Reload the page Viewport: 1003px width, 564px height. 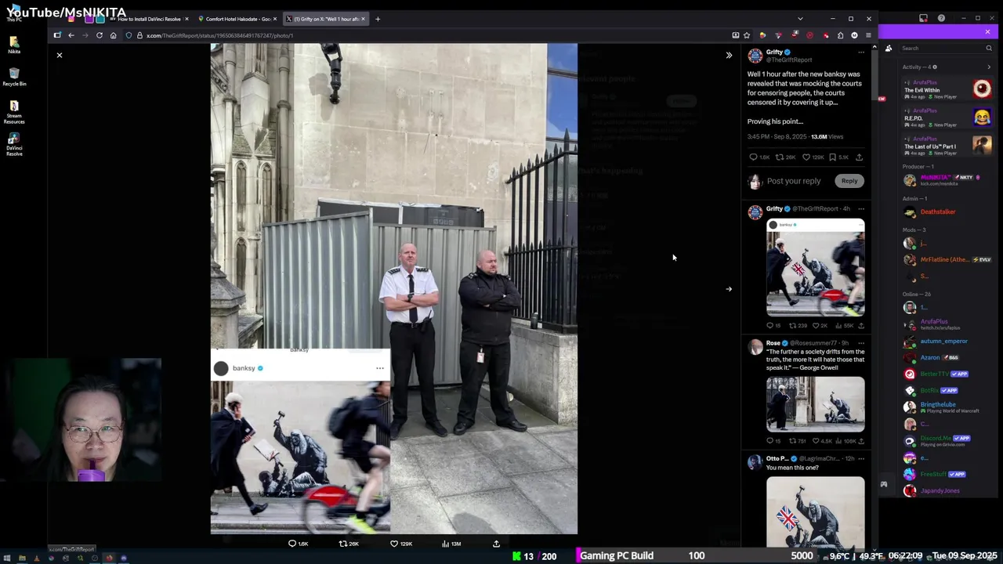(x=100, y=35)
